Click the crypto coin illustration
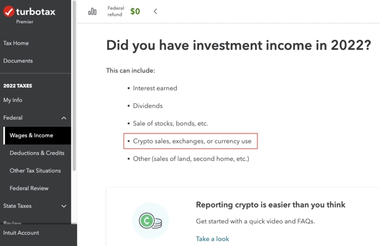This screenshot has width=380, height=246. 150,221
